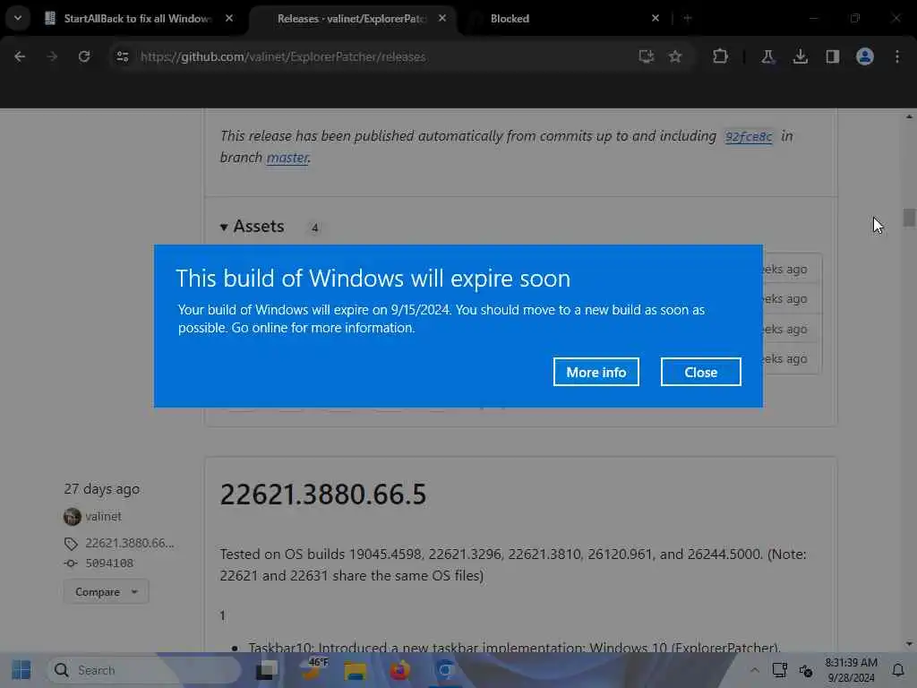
Task: Open the profile avatar menu
Action: [865, 56]
